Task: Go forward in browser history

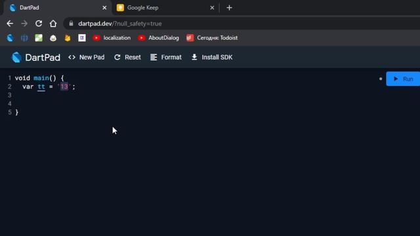Action: click(x=24, y=24)
